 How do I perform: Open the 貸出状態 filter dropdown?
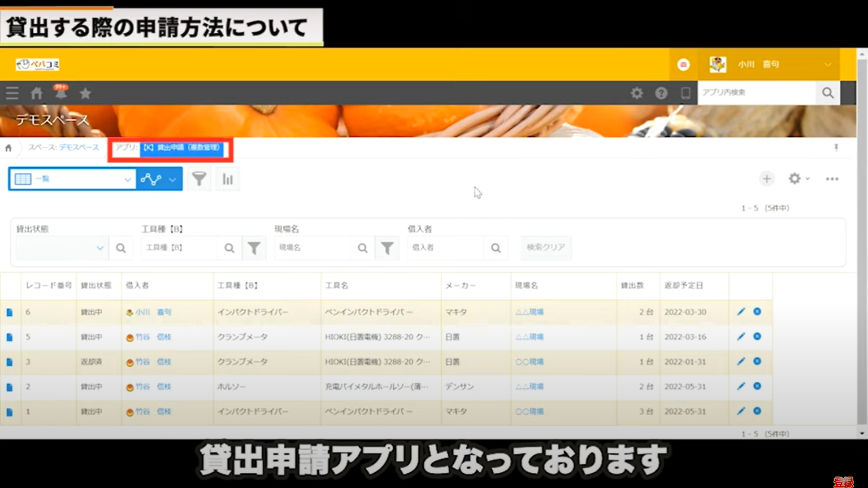60,247
